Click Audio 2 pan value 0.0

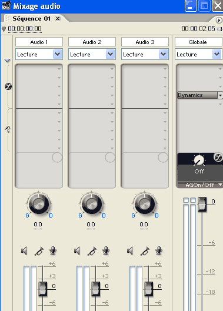pyautogui.click(x=91, y=225)
